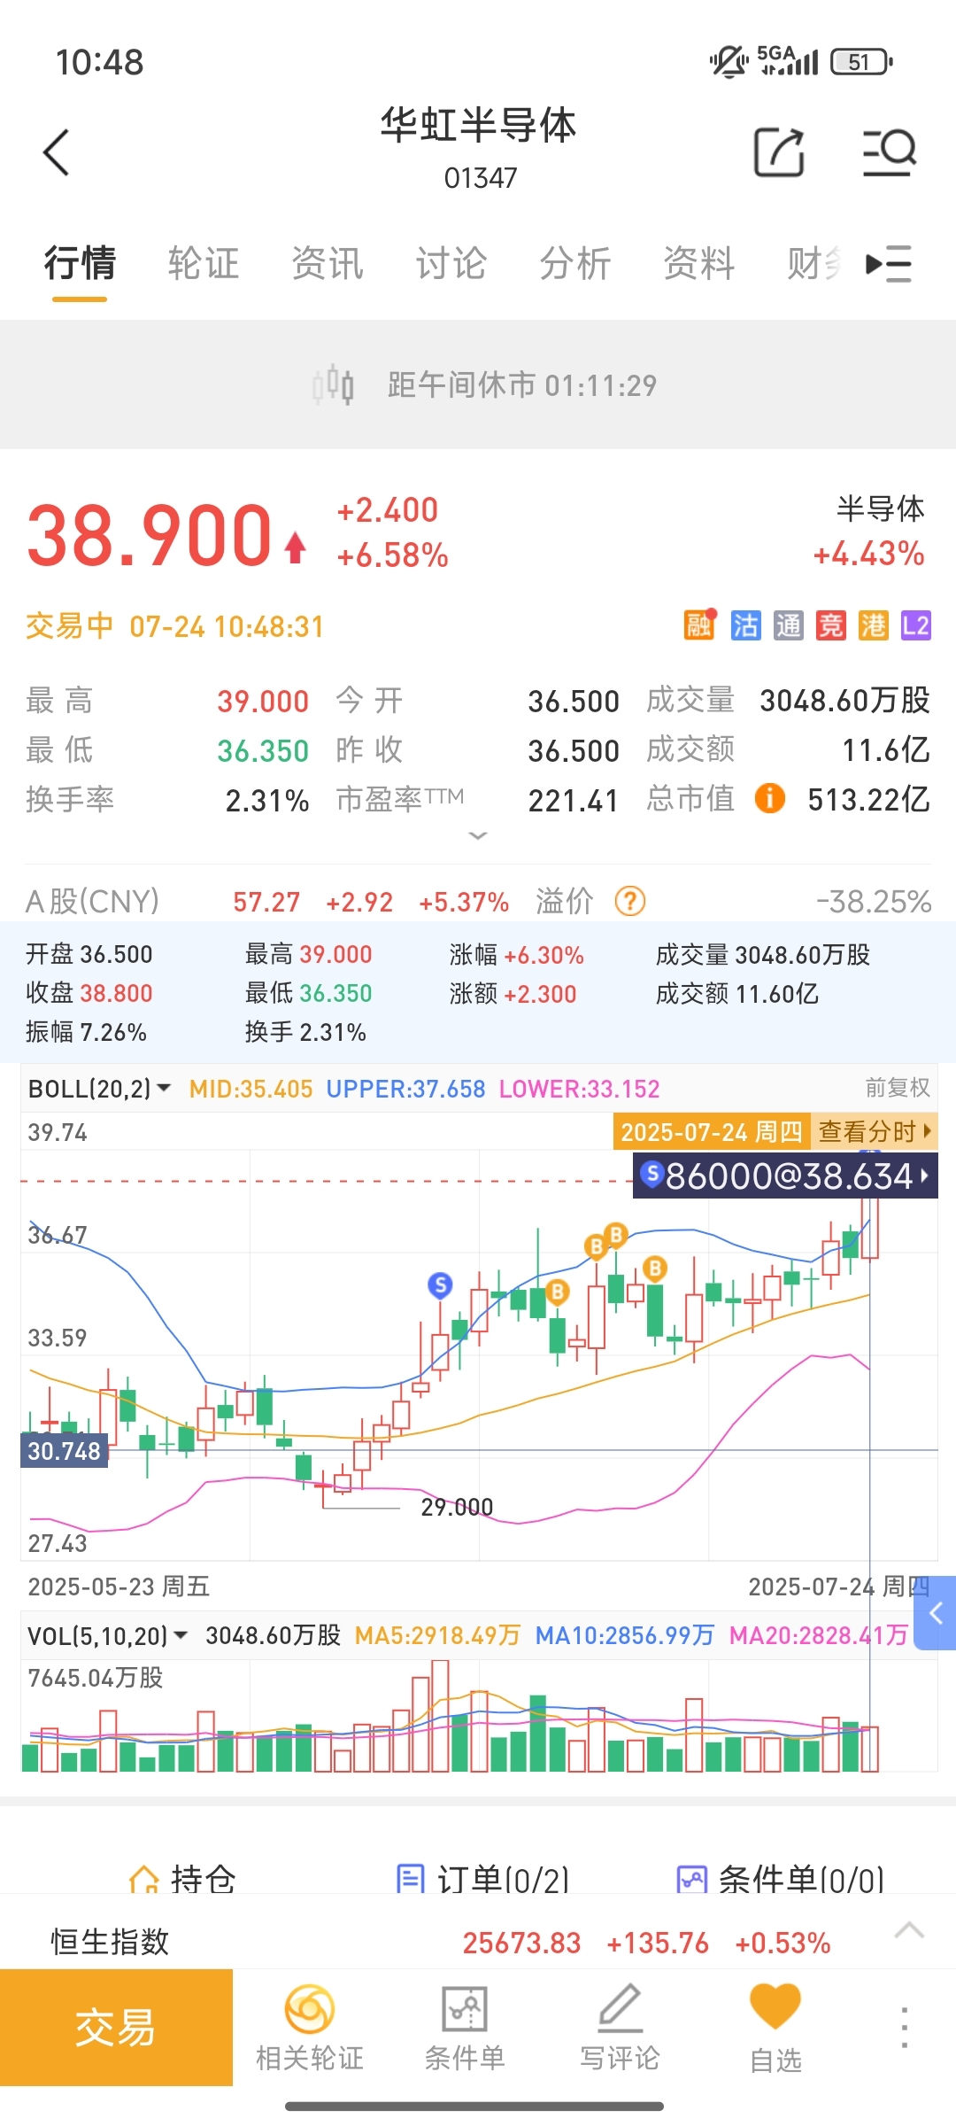Switch to the 轮证 tab

204,263
